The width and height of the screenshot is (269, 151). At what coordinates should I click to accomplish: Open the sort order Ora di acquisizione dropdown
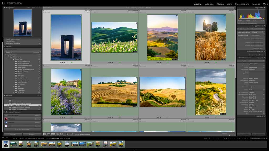[85, 134]
